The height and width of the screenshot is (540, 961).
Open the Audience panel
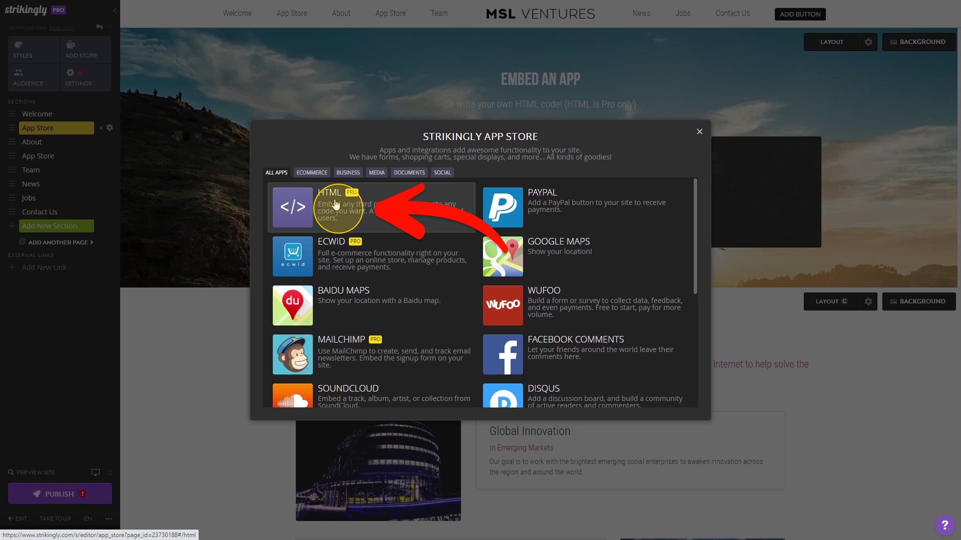(34, 77)
